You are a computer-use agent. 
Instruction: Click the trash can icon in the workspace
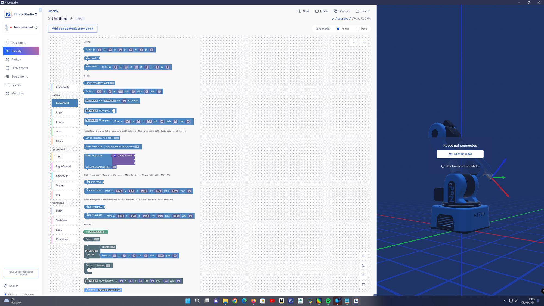363,285
